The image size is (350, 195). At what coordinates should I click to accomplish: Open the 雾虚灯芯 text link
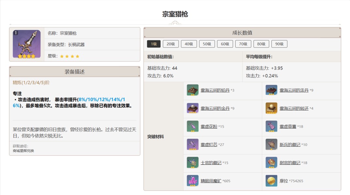[x=209, y=145]
